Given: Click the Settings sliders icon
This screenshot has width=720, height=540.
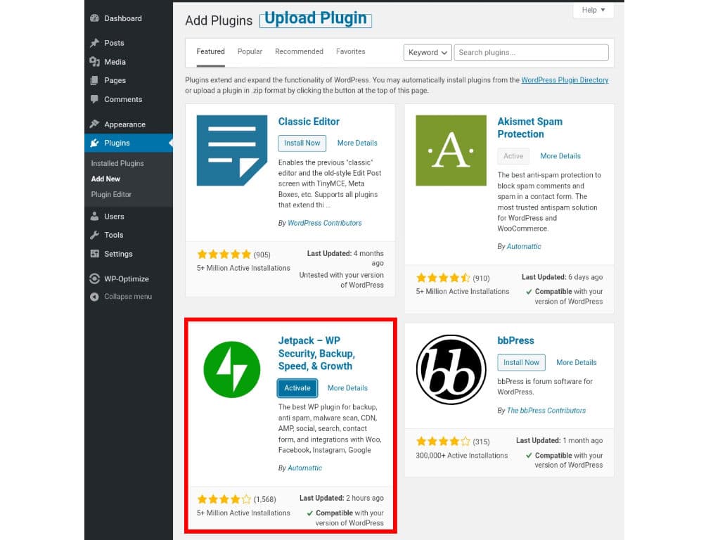Looking at the screenshot, I should pyautogui.click(x=95, y=254).
